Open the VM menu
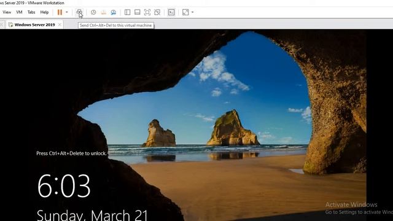 coord(19,12)
